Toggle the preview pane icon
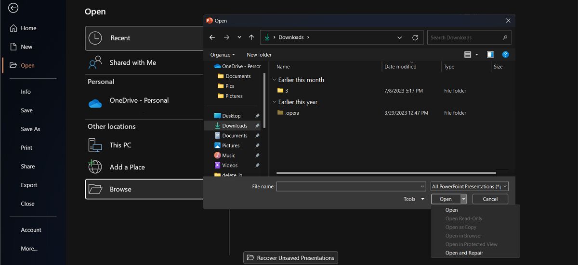This screenshot has width=578, height=265. pos(490,55)
